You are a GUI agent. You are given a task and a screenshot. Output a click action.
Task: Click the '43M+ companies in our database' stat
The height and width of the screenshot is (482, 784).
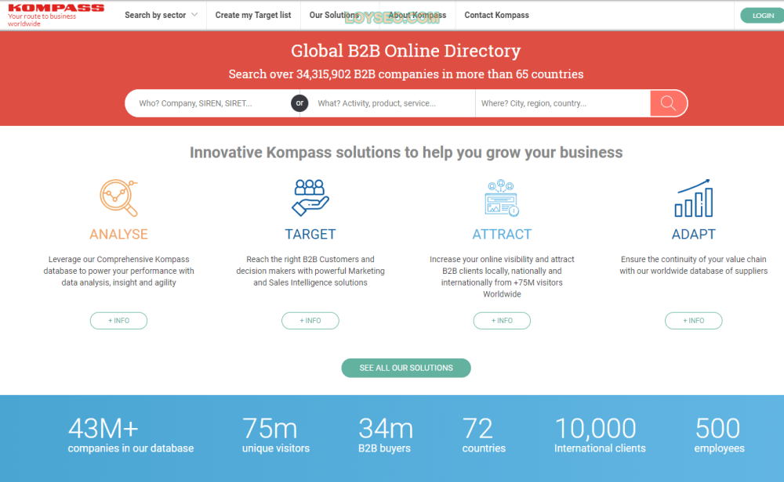pos(130,435)
